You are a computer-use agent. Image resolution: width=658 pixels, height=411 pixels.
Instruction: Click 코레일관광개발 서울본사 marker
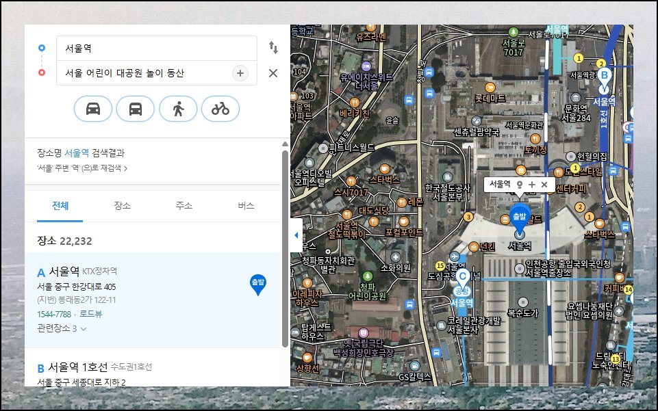(x=441, y=326)
